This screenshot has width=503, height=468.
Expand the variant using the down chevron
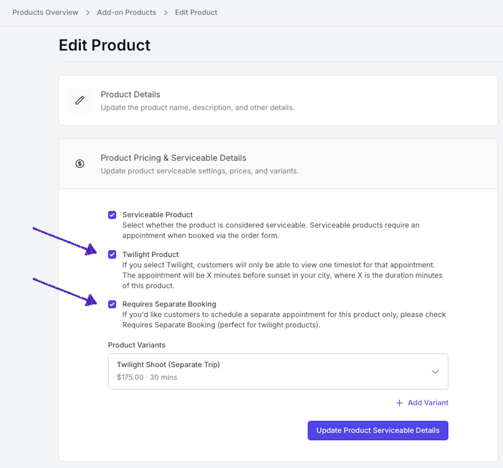tap(435, 372)
